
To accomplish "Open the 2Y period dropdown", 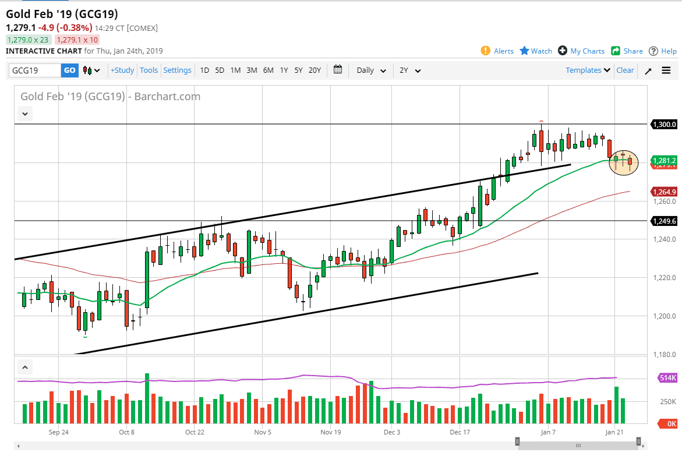I will pos(410,70).
